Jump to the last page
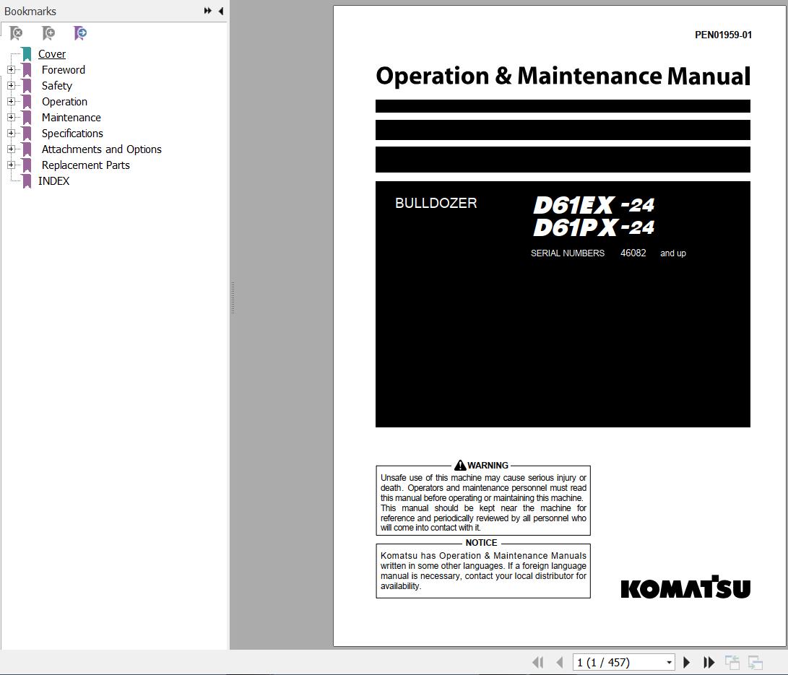Screen dimensions: 788x675 pos(709,662)
